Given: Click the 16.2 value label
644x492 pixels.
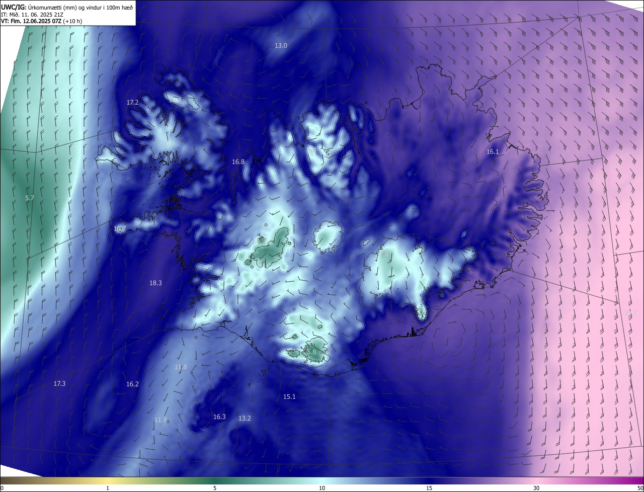Looking at the screenshot, I should point(132,384).
